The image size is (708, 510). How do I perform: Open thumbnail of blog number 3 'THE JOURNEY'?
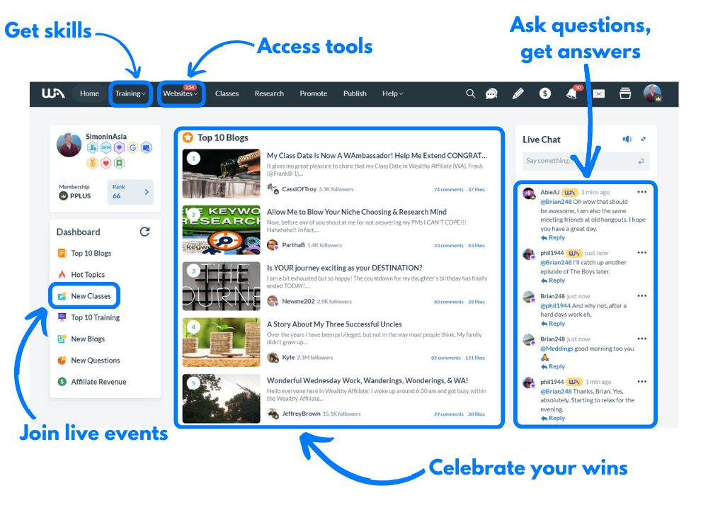tap(221, 286)
